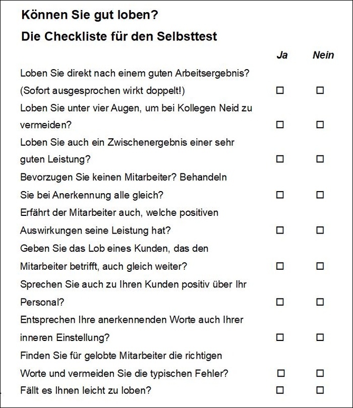Check Ja for praising directly after Arbeitsergebnis
The height and width of the screenshot is (408, 353).
[280, 91]
